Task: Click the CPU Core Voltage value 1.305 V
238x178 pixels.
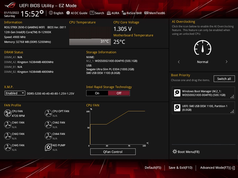Action: point(122,29)
